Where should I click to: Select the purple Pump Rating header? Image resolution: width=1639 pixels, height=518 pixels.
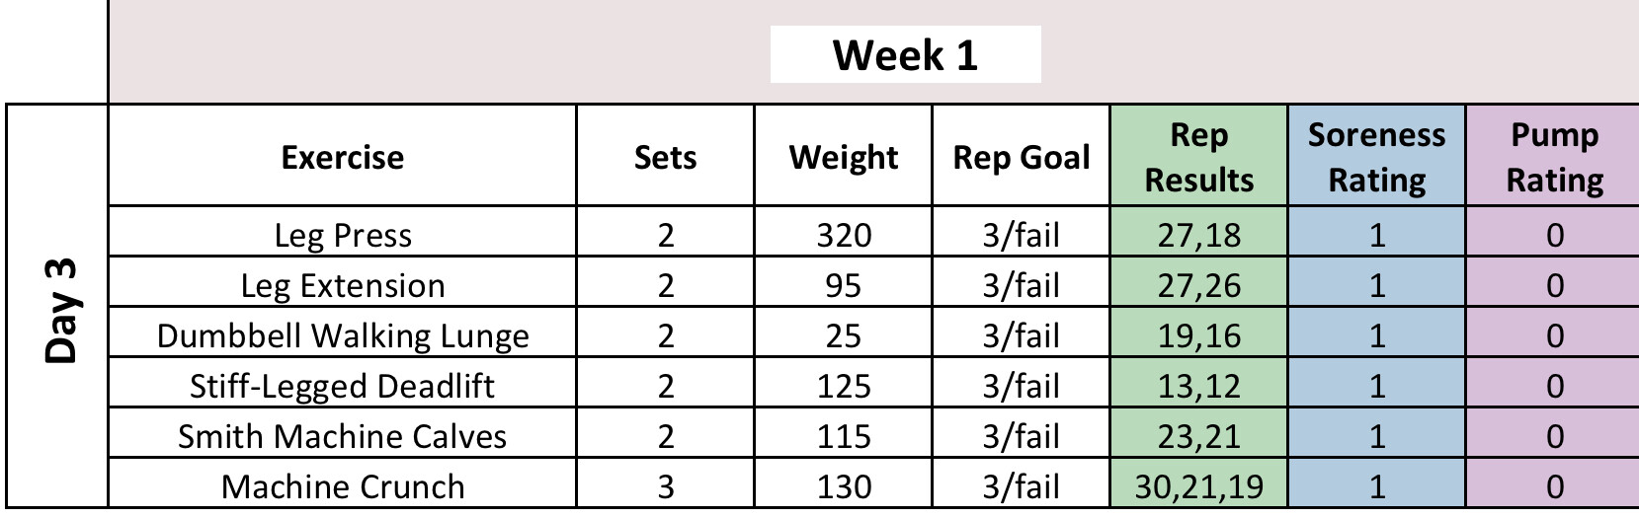(1554, 157)
